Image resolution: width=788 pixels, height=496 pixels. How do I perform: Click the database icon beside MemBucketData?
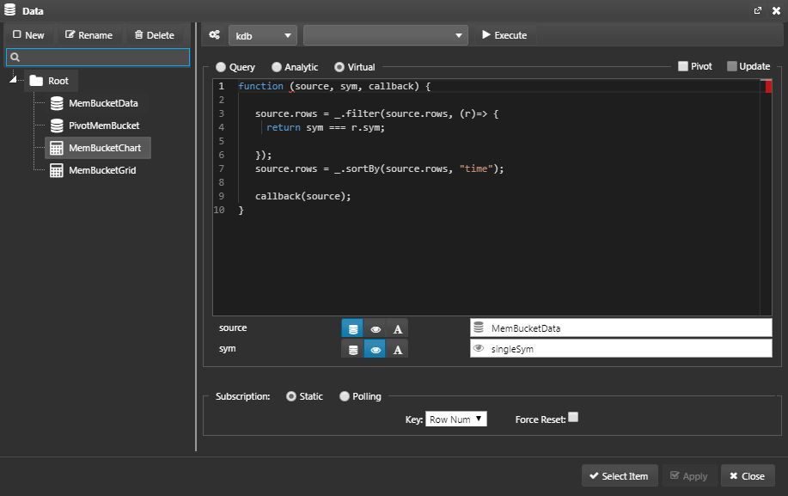(x=57, y=103)
